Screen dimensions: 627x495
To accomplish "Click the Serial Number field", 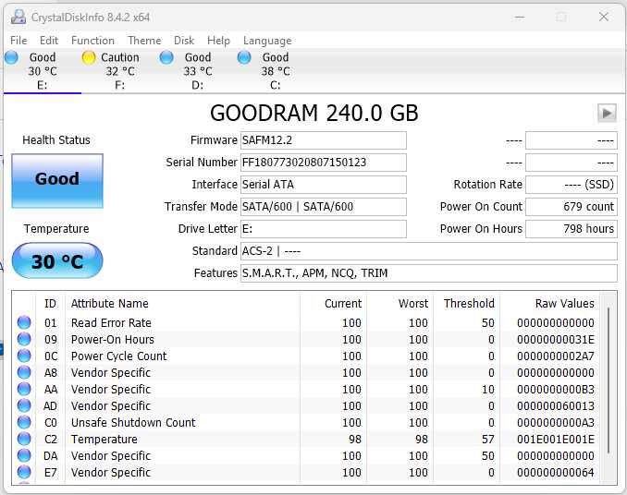I will coord(323,163).
